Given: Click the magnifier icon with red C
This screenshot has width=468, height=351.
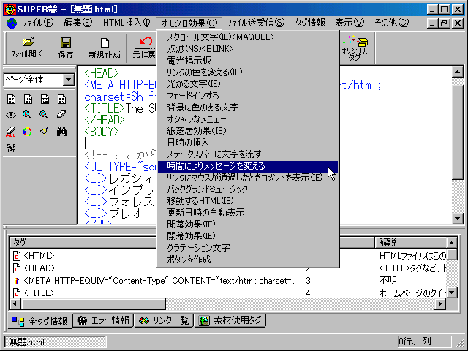Looking at the screenshot, I should (44, 115).
